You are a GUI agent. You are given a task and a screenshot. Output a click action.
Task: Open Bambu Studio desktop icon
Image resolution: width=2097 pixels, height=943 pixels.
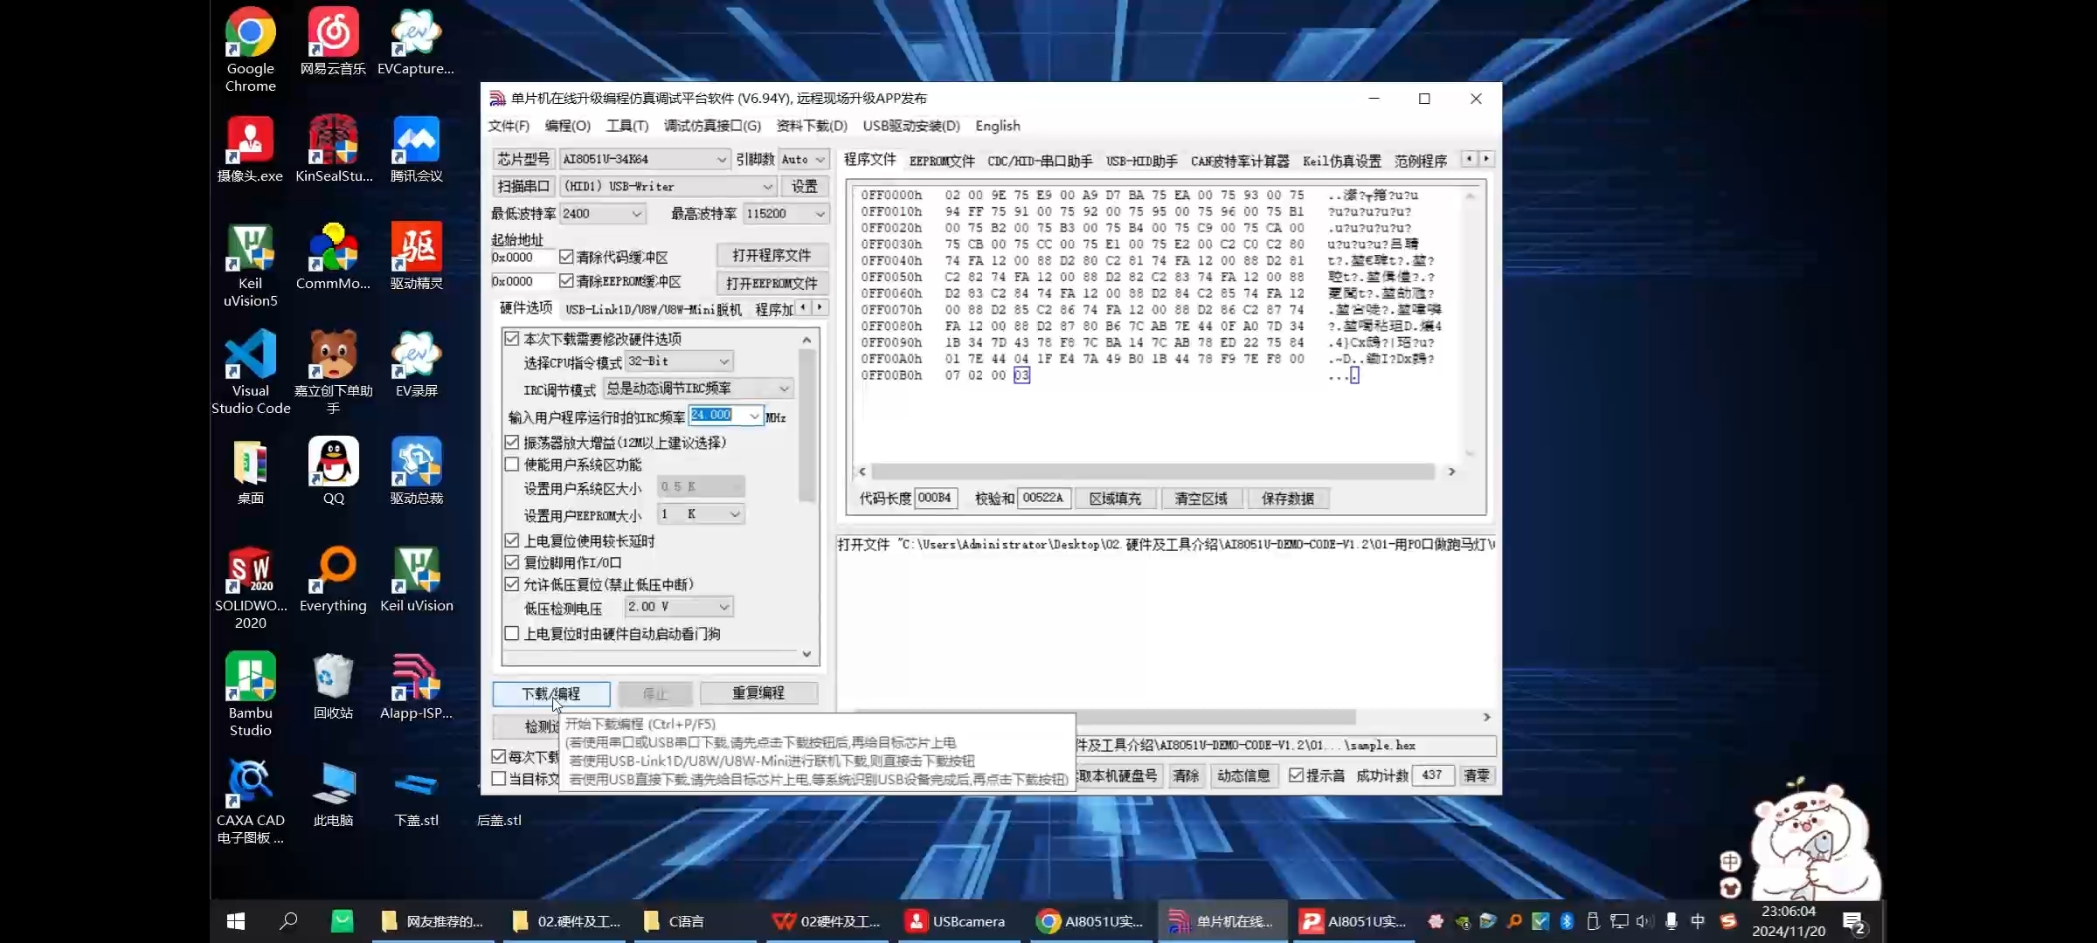point(250,678)
